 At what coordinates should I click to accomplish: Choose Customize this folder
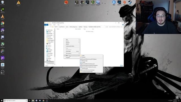tap(72, 46)
